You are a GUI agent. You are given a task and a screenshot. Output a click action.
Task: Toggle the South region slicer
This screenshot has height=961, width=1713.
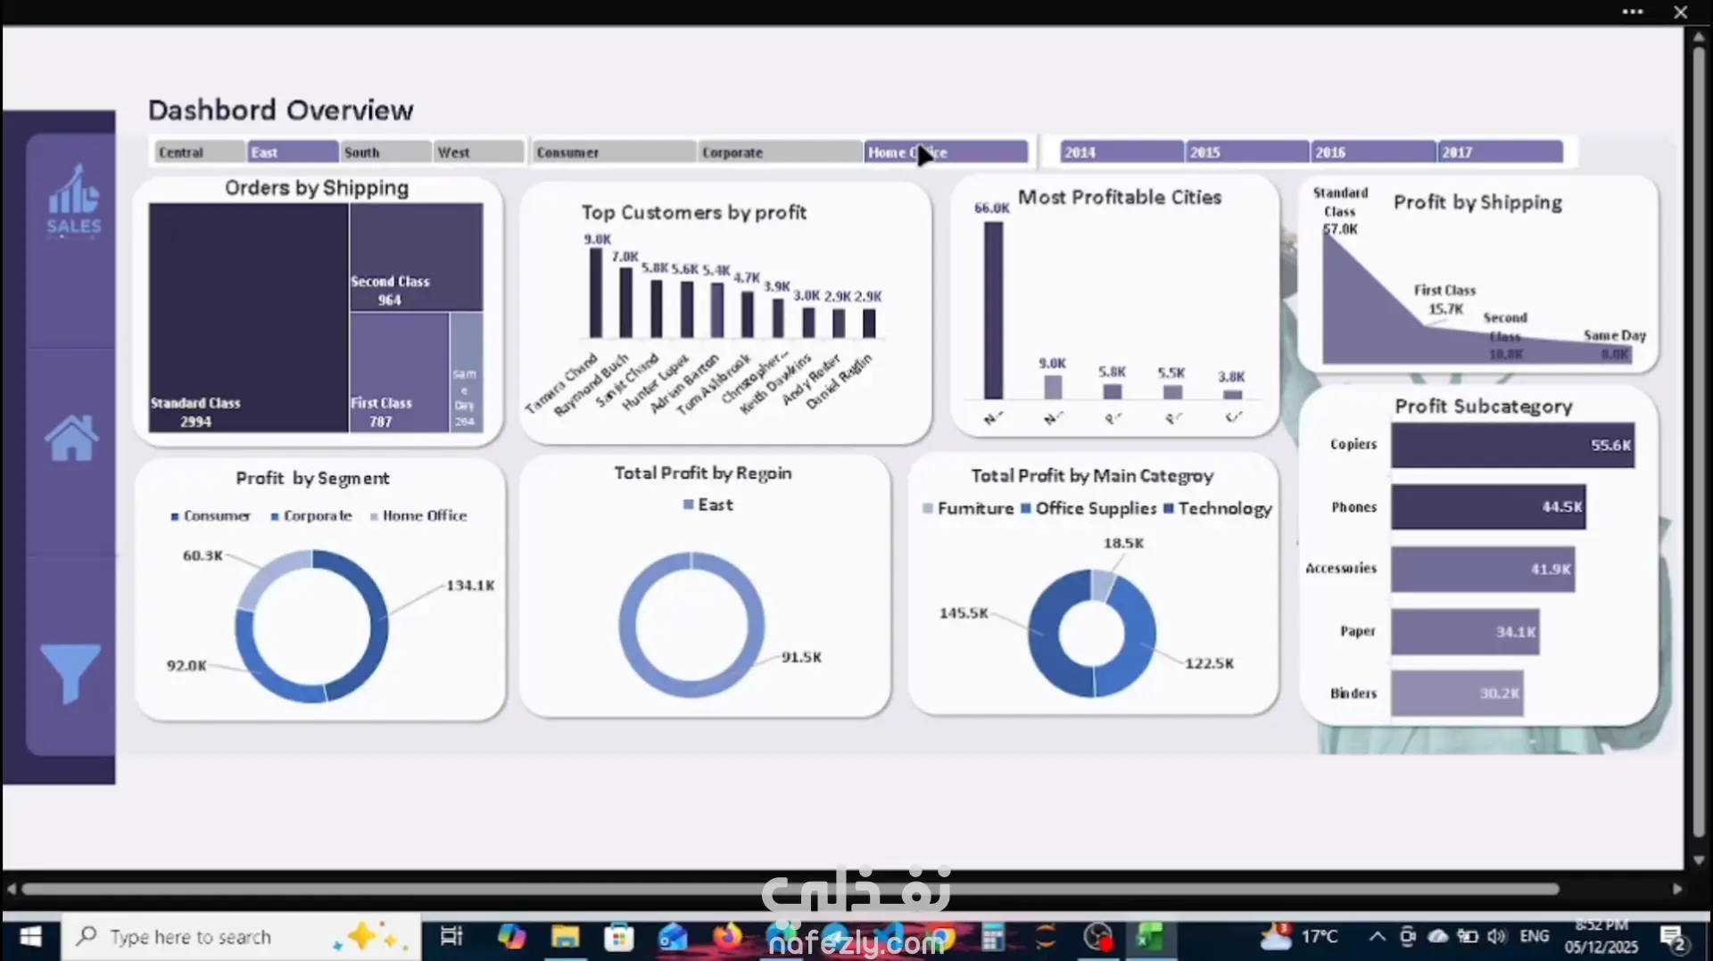coord(386,152)
